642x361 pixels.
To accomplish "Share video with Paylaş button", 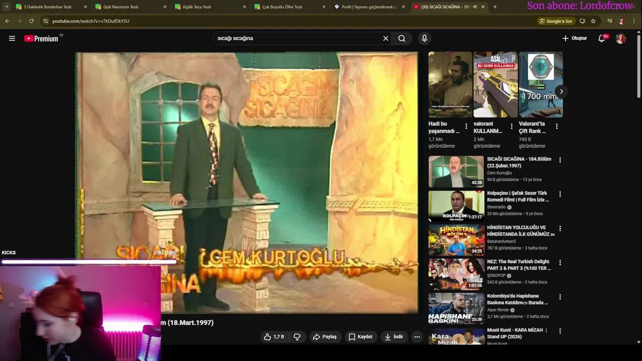I will [x=325, y=337].
